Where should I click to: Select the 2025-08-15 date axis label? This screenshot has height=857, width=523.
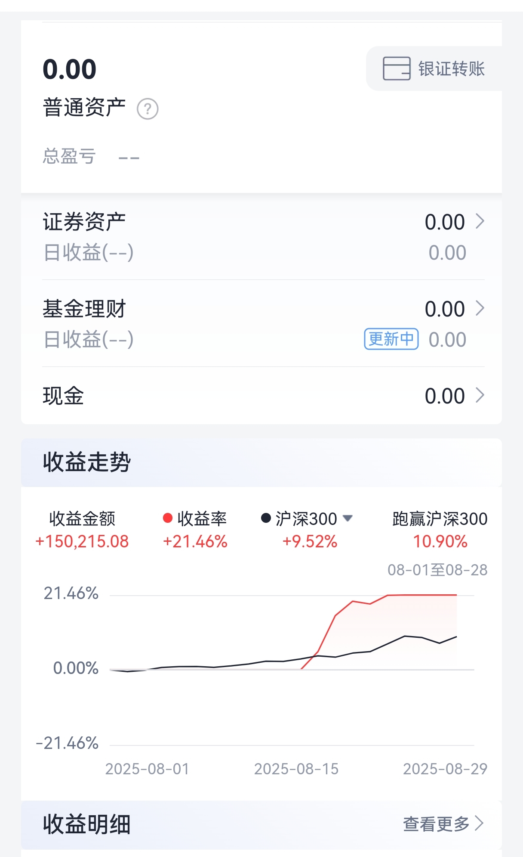pyautogui.click(x=296, y=769)
